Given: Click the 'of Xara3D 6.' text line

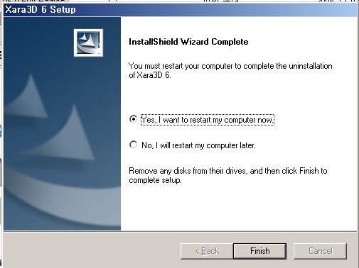Looking at the screenshot, I should (x=150, y=75).
